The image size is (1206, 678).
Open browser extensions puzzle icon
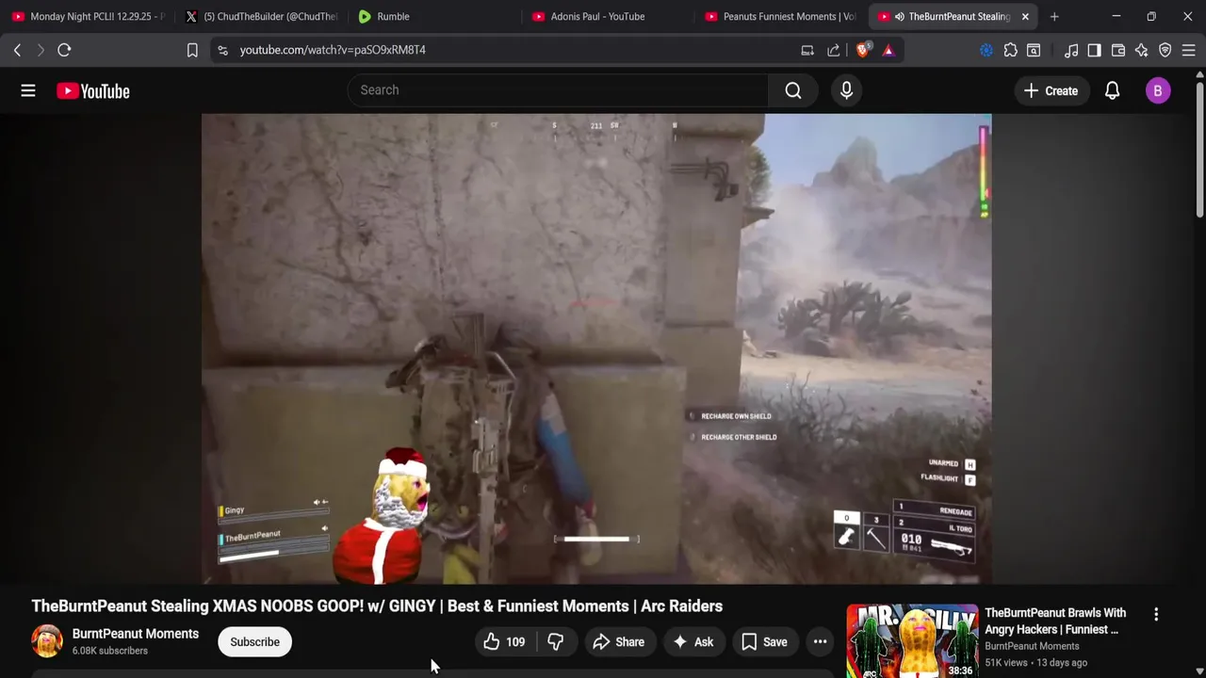[x=1010, y=50]
